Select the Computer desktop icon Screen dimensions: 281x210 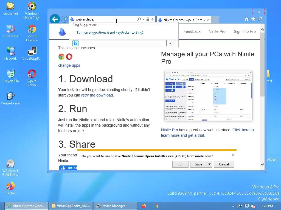click(11, 31)
